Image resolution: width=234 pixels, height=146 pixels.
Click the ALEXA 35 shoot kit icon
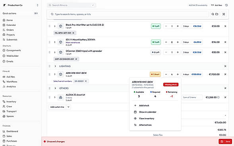tap(60, 98)
